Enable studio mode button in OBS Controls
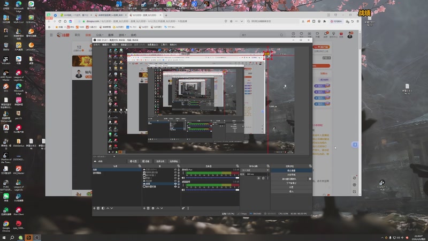The height and width of the screenshot is (241, 428). [x=291, y=183]
